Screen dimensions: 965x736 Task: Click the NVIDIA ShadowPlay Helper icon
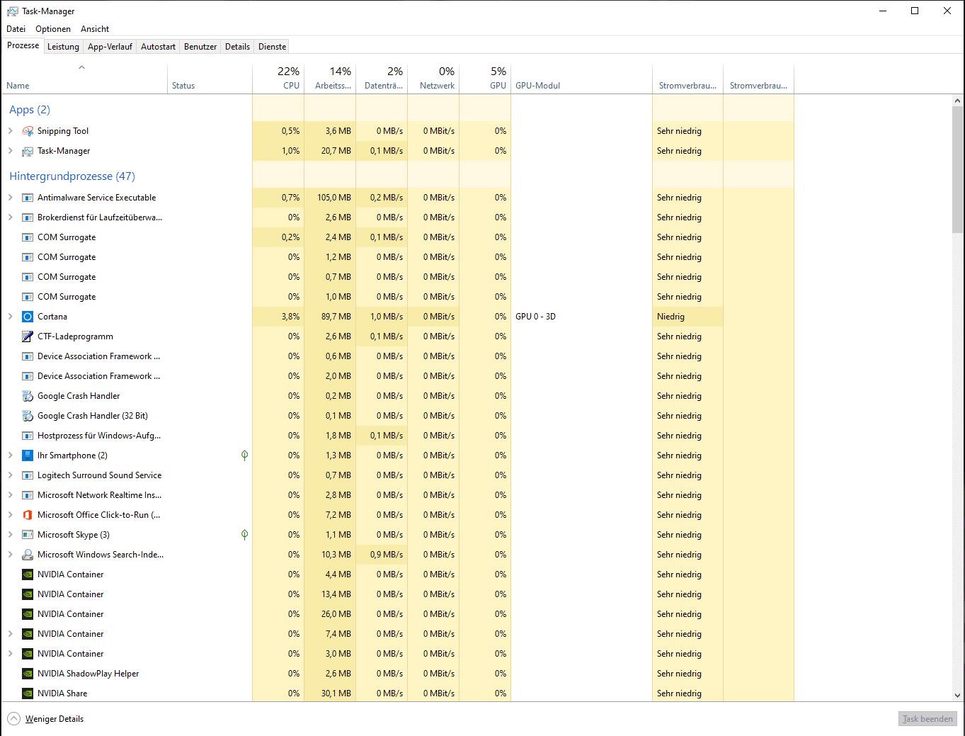28,674
